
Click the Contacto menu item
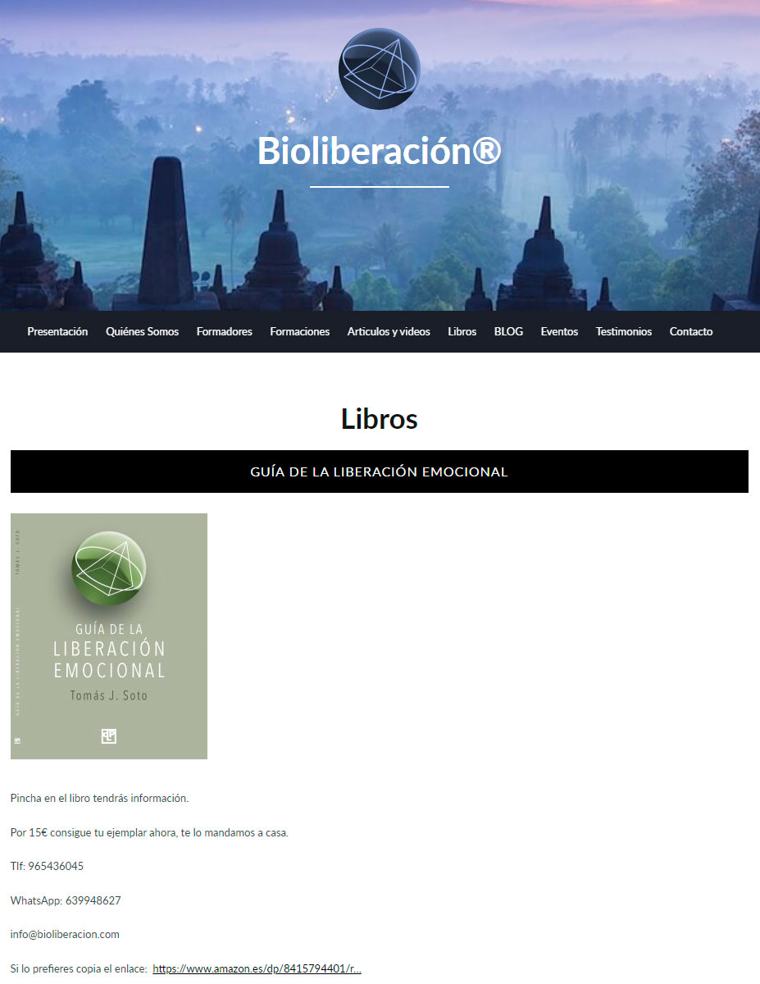pos(691,331)
